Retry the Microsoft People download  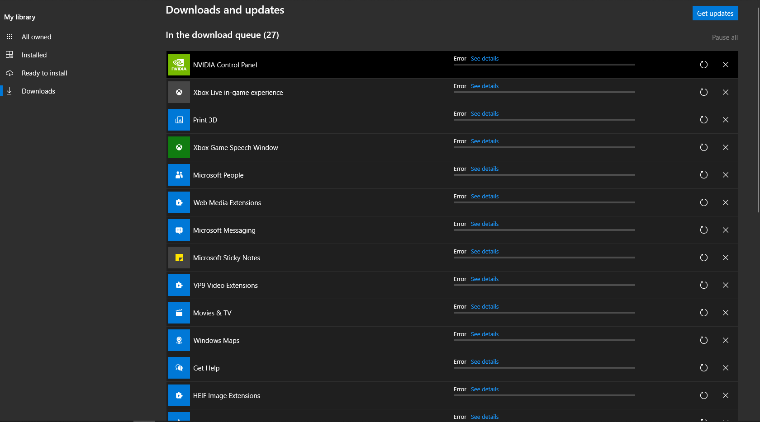coord(704,175)
